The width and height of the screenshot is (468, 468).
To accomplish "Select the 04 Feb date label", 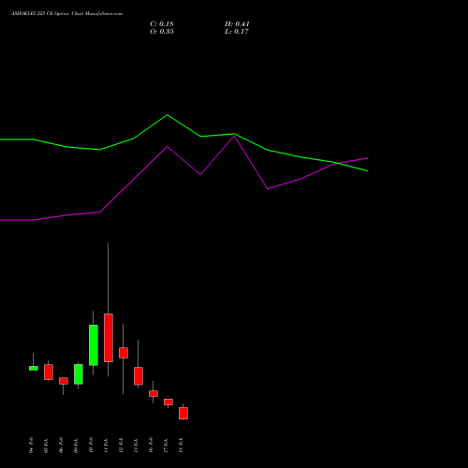I will [31, 446].
